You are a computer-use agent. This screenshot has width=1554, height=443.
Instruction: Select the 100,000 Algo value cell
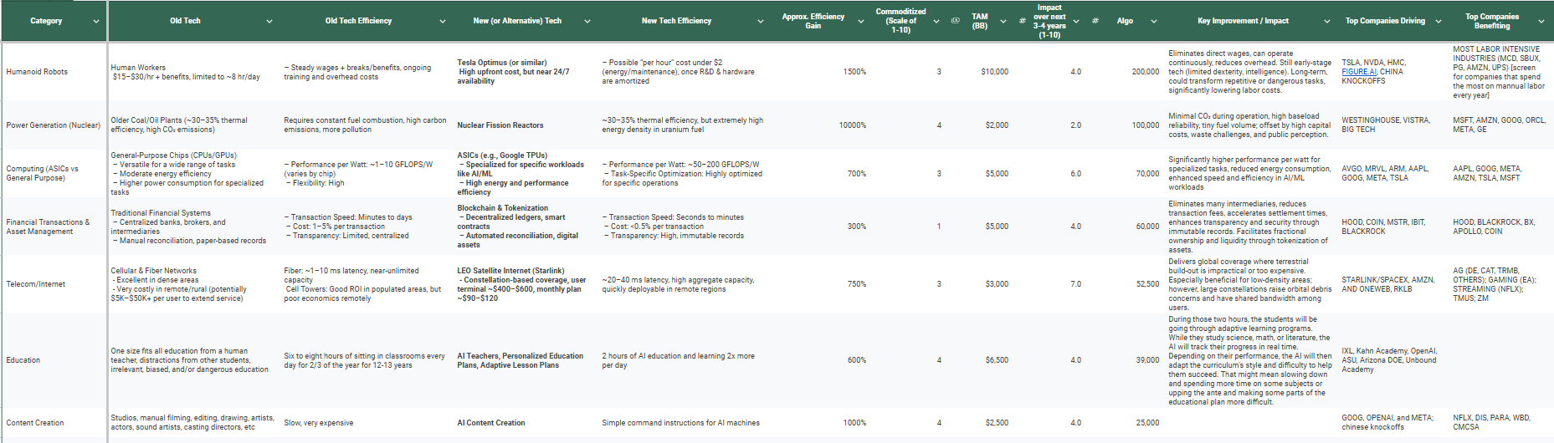pos(1126,125)
